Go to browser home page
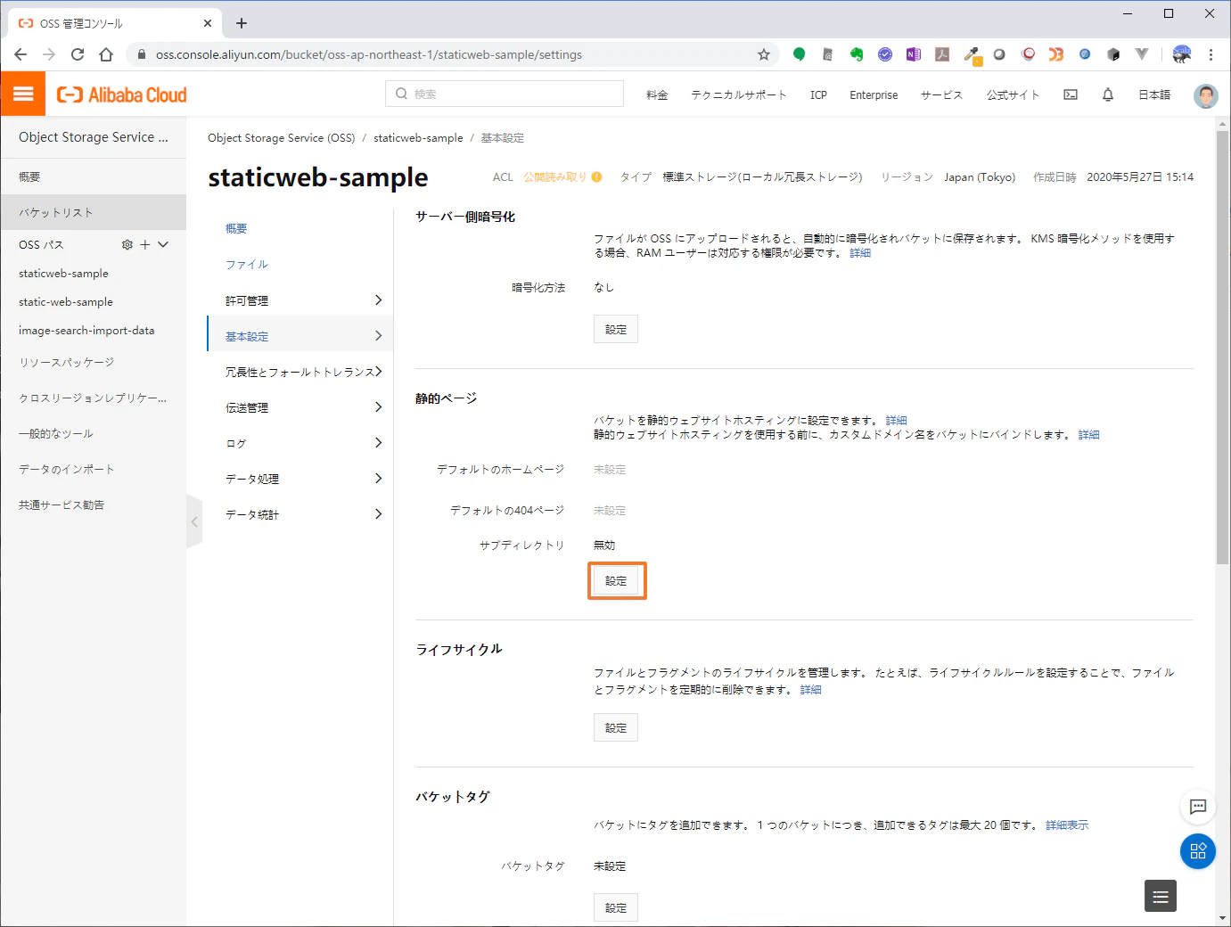 point(106,54)
